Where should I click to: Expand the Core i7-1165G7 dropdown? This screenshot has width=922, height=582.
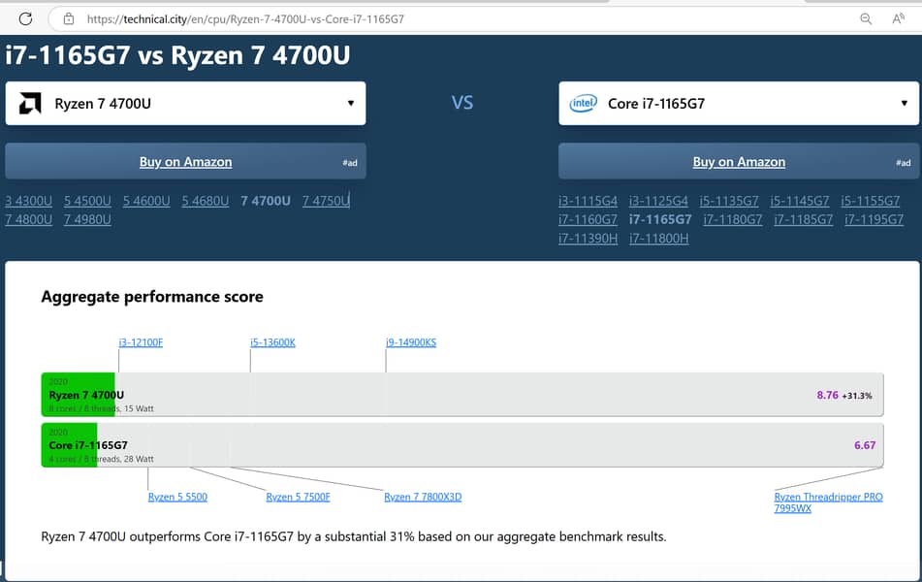click(904, 104)
